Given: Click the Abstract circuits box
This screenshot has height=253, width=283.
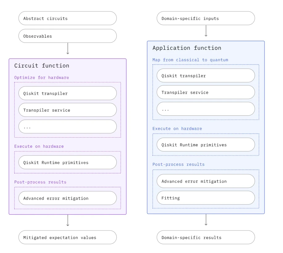Looking at the screenshot, I should 68,18.
